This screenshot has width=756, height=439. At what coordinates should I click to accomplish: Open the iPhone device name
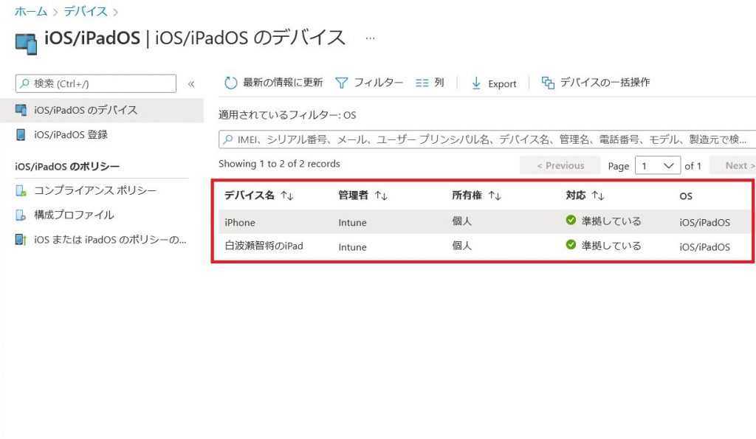coord(240,223)
